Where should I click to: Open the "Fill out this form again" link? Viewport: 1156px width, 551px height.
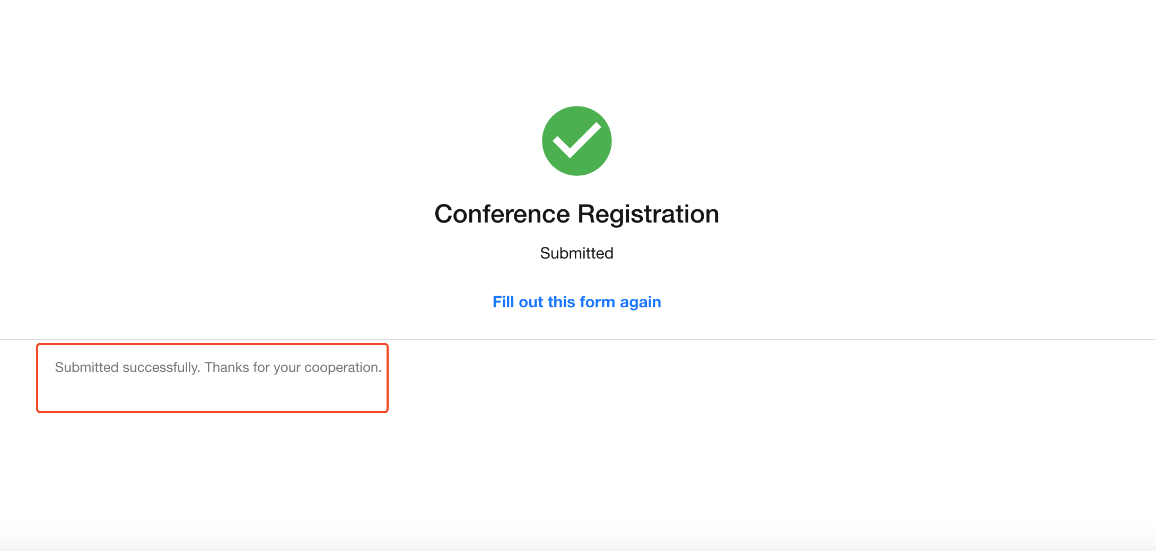[576, 302]
